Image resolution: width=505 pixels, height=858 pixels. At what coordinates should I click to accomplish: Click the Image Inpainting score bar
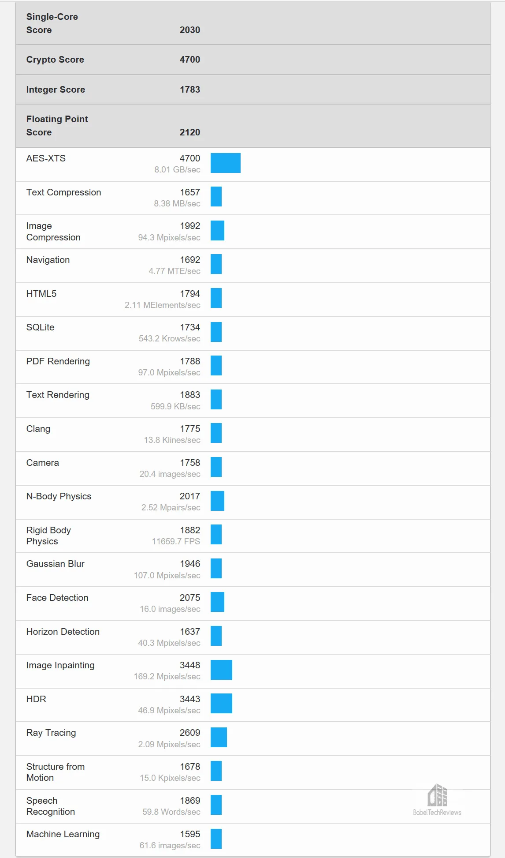coord(221,670)
